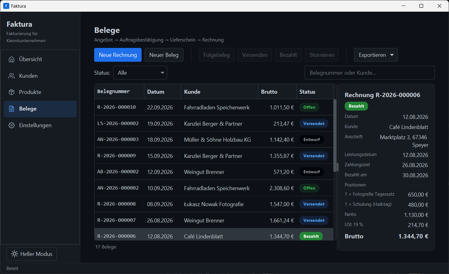The height and width of the screenshot is (274, 449).
Task: Select Belege in the sidebar
Action: 40,109
